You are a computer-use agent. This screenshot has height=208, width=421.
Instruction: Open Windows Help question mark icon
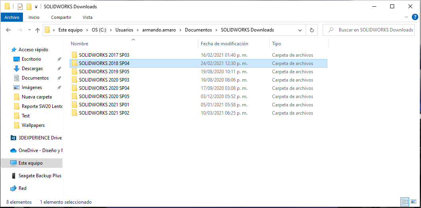pyautogui.click(x=415, y=17)
